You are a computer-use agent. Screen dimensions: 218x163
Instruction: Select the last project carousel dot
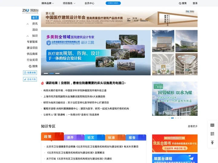pos(180,118)
